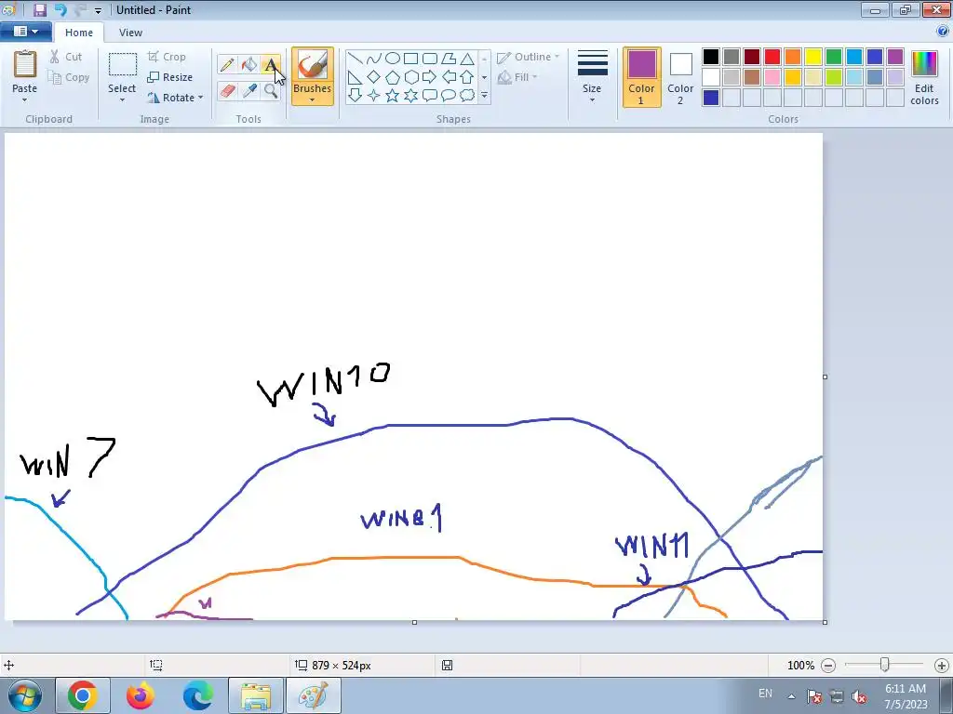Select Color 1 foreground swatch
The image size is (953, 714).
642,77
